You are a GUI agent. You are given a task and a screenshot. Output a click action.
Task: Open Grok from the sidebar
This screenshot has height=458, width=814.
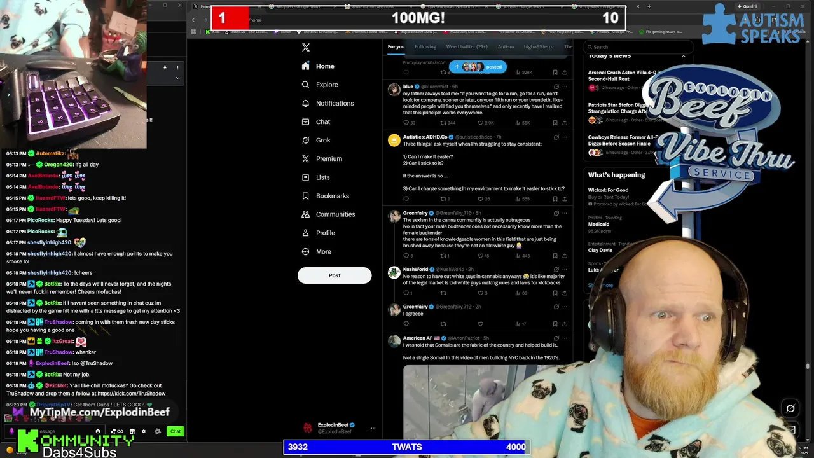(316, 140)
